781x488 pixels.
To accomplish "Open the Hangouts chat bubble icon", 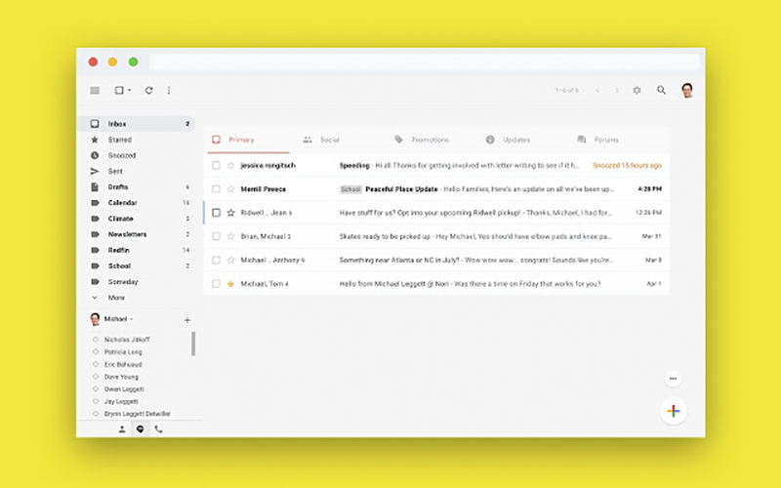I will pos(141,429).
